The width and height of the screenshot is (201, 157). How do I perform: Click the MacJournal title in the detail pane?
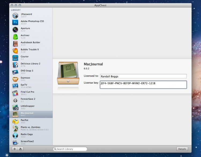click(x=93, y=64)
